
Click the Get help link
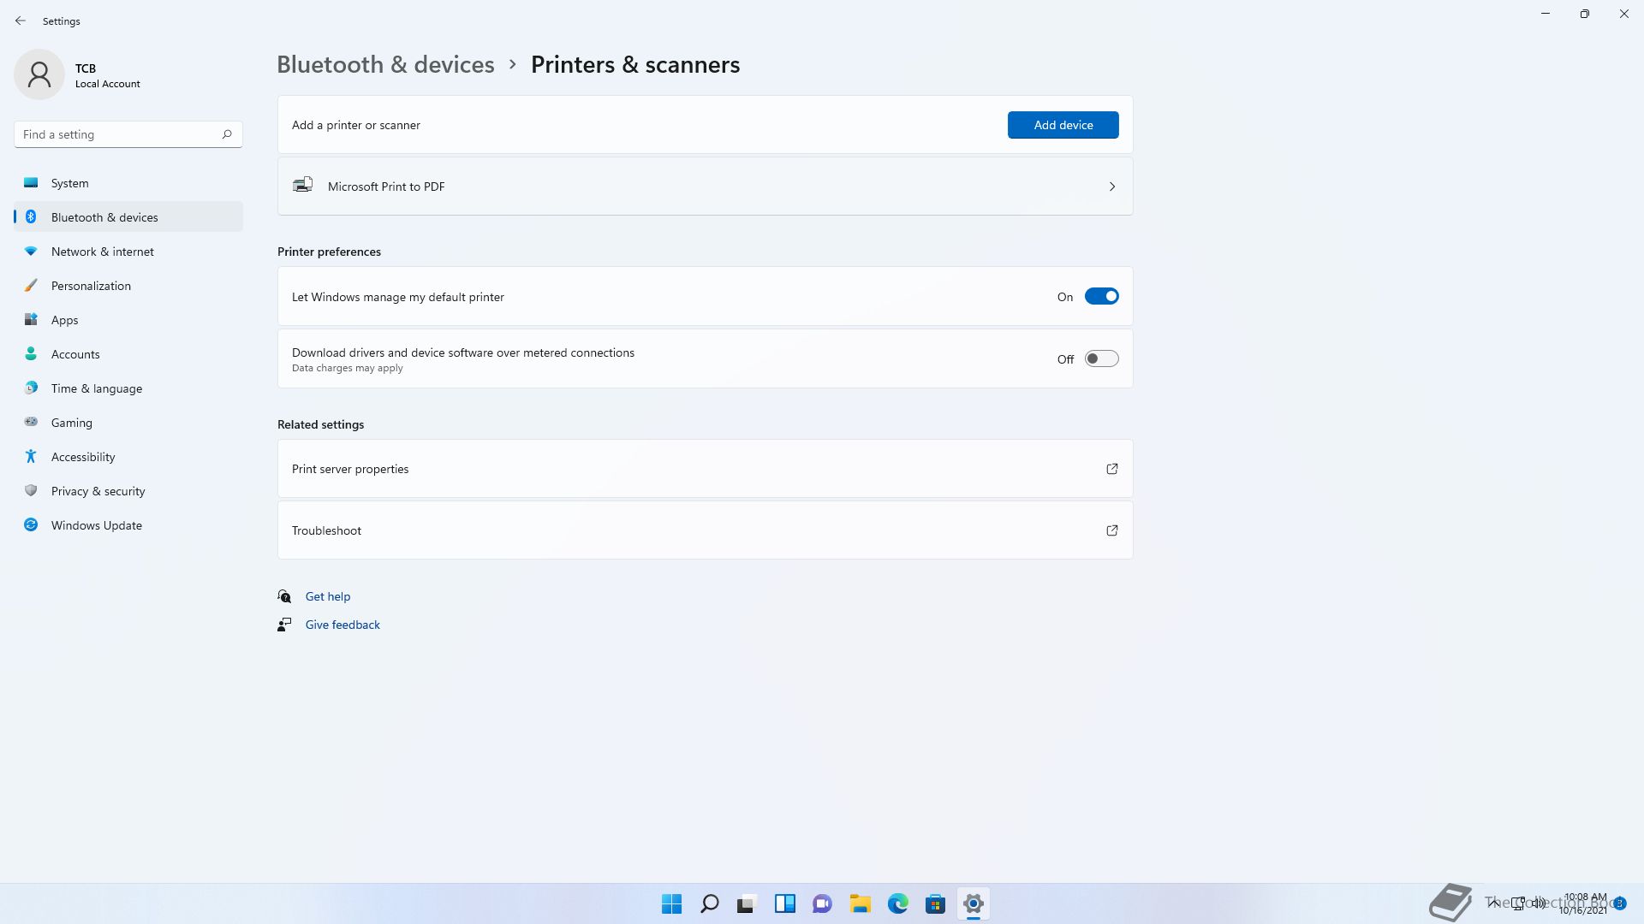[x=328, y=596]
